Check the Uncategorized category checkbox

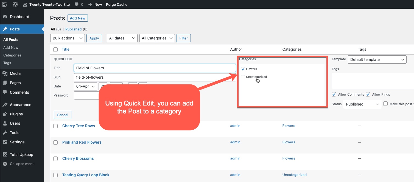243,77
